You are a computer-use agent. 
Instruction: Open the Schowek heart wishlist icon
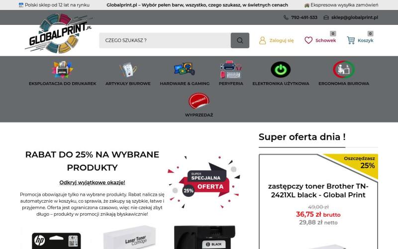point(308,40)
